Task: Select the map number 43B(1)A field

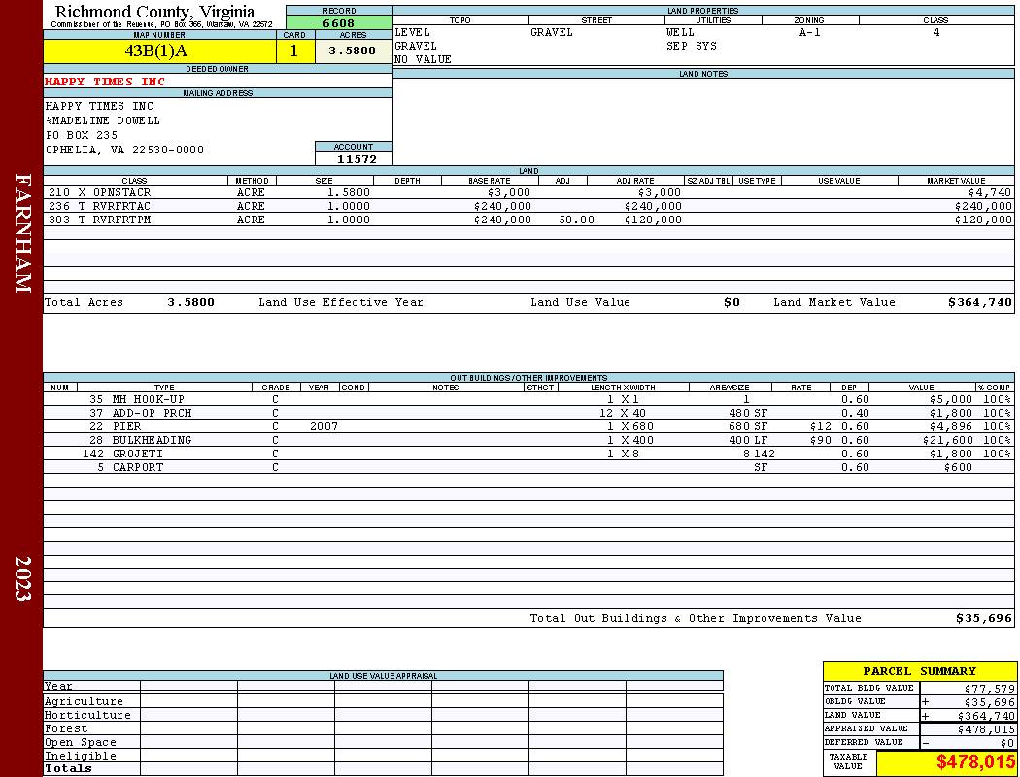Action: click(159, 51)
